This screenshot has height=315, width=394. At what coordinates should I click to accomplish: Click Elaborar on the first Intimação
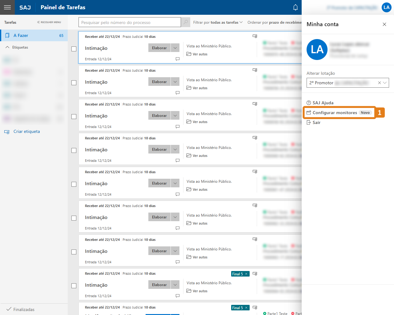[x=159, y=48]
